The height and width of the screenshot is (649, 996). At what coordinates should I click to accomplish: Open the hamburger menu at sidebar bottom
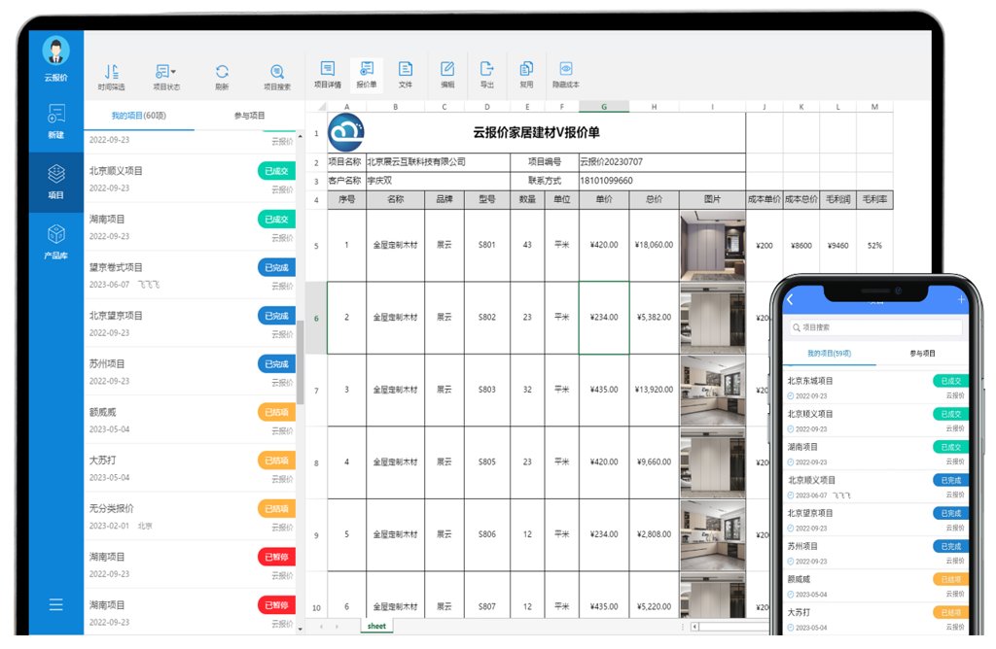tap(55, 604)
